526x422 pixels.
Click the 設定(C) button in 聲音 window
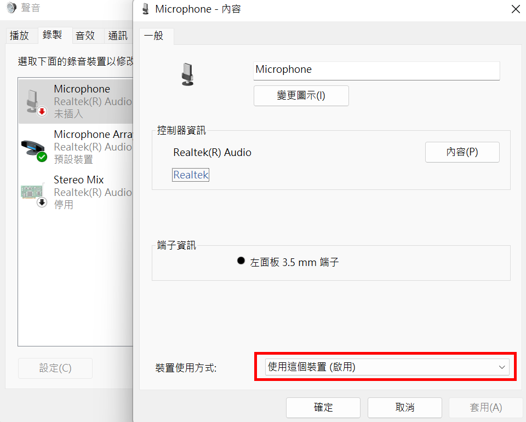pyautogui.click(x=55, y=368)
